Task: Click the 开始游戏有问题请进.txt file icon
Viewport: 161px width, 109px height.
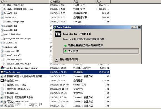Action: [2, 89]
